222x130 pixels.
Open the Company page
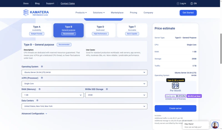[148, 12]
